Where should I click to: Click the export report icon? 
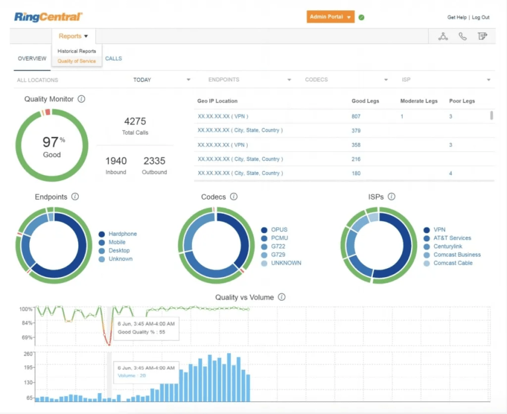(x=483, y=36)
